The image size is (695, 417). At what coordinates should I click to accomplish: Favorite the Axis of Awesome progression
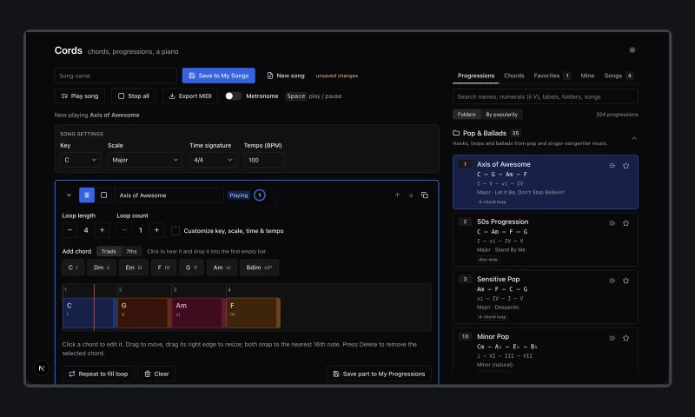tap(625, 166)
